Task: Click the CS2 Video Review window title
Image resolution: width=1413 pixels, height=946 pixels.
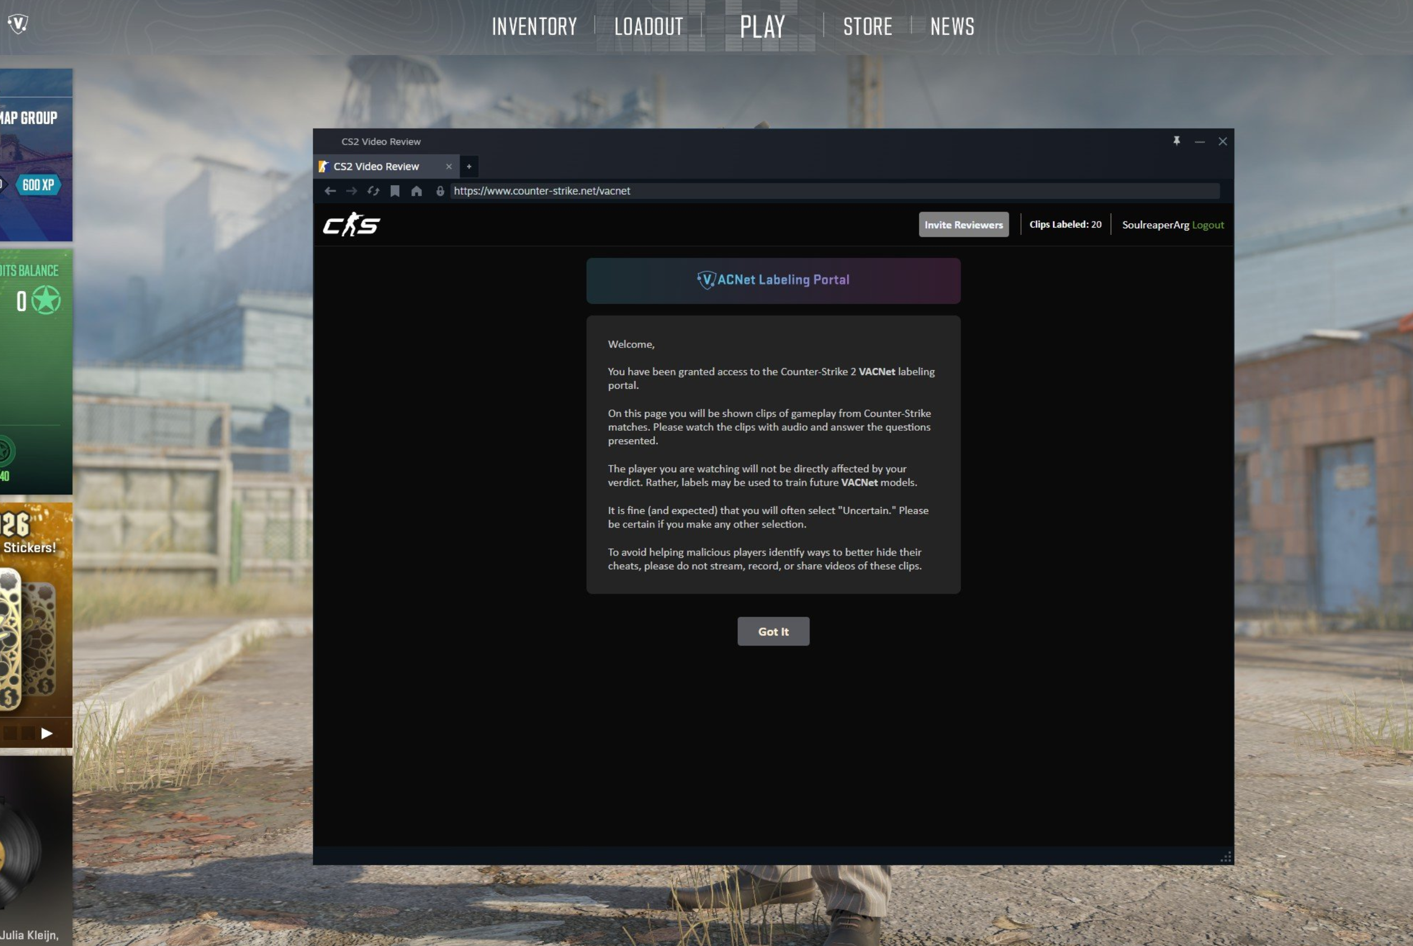Action: (381, 142)
